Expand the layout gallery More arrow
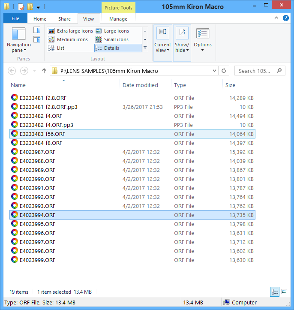Viewport: 294px width, 310px height. (x=145, y=48)
